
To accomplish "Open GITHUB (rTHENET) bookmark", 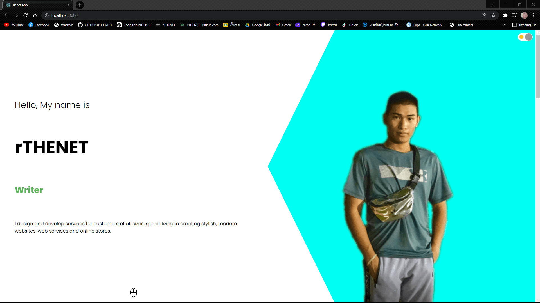I will coord(95,25).
